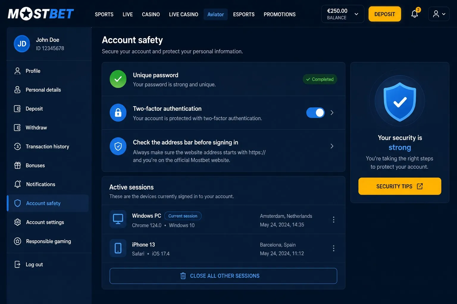Image resolution: width=457 pixels, height=304 pixels.
Task: Select the LIVE nav tab
Action: pos(128,14)
